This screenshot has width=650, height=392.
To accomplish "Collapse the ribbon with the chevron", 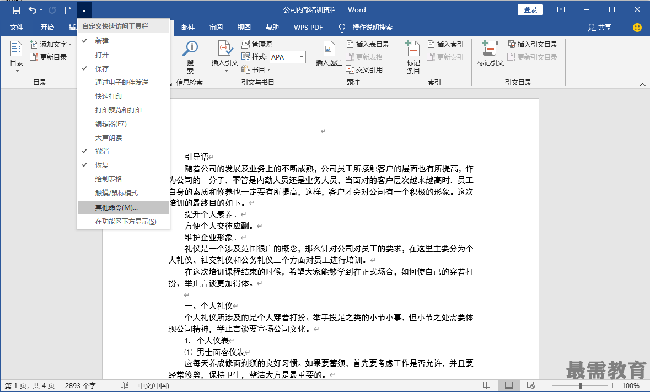I will 642,84.
